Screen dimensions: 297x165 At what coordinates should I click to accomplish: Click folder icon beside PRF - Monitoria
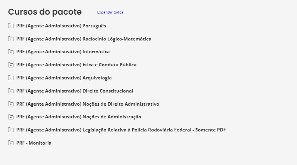coord(11,143)
